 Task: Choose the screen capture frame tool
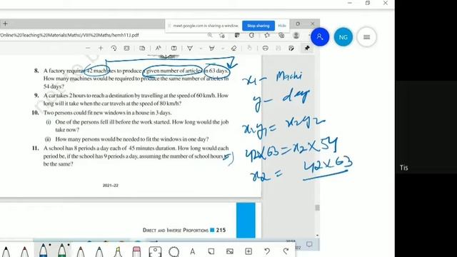pyautogui.click(x=155, y=251)
